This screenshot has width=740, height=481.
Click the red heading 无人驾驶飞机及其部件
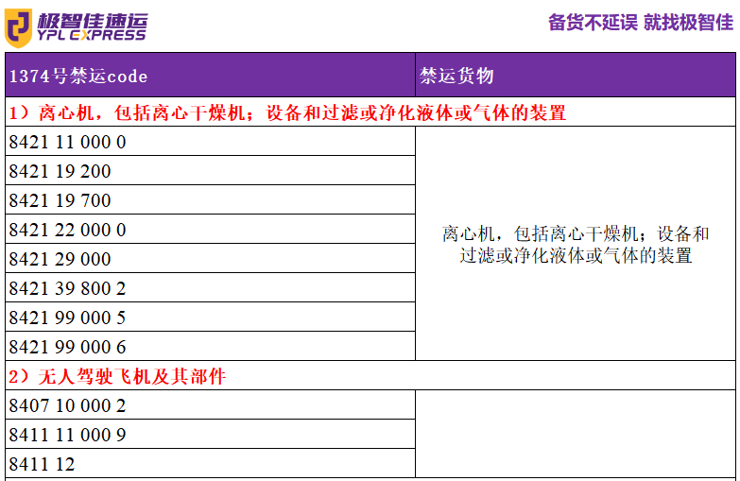117,376
